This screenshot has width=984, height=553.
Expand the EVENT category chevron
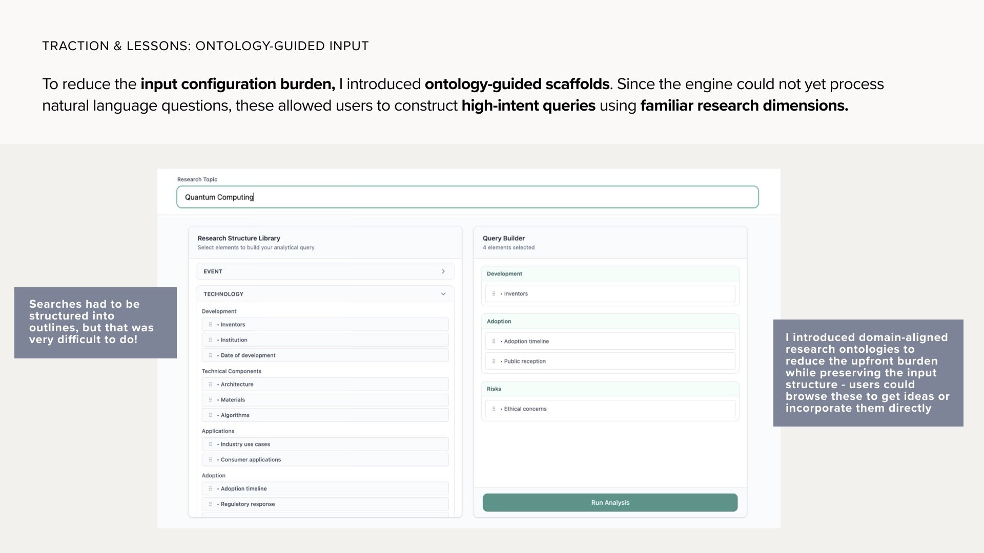(443, 271)
